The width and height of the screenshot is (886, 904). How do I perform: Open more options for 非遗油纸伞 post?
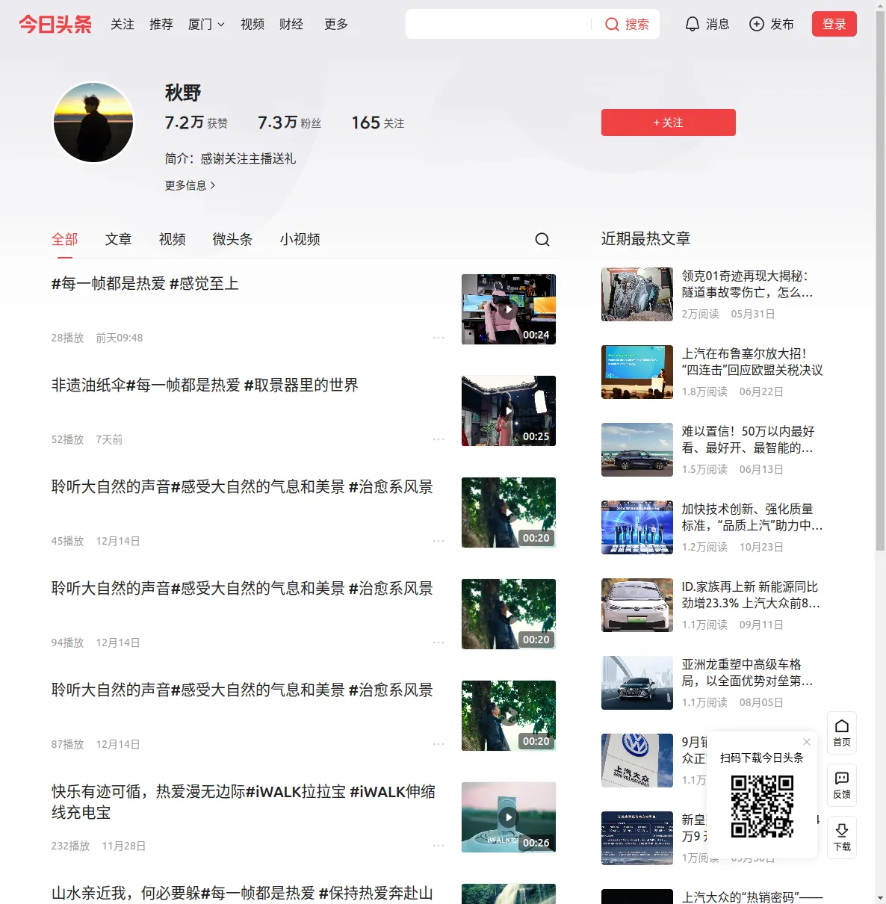[439, 439]
